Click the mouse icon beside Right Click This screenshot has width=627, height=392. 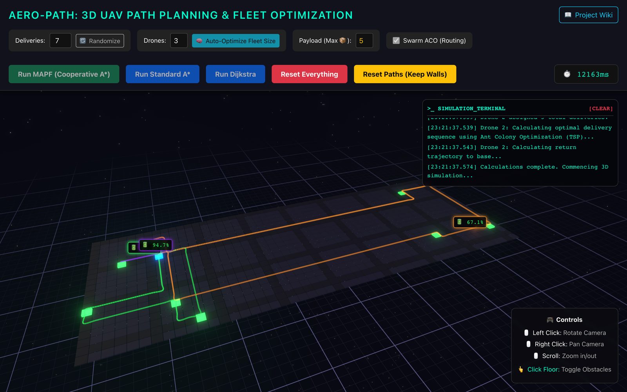pos(529,344)
